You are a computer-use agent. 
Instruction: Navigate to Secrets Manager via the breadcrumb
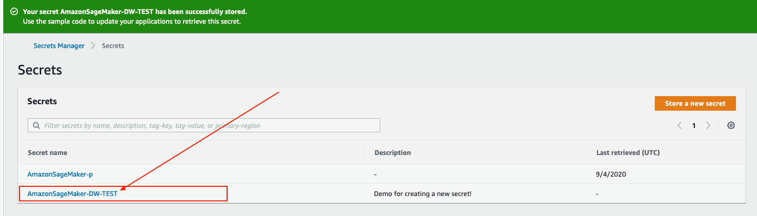tap(59, 46)
